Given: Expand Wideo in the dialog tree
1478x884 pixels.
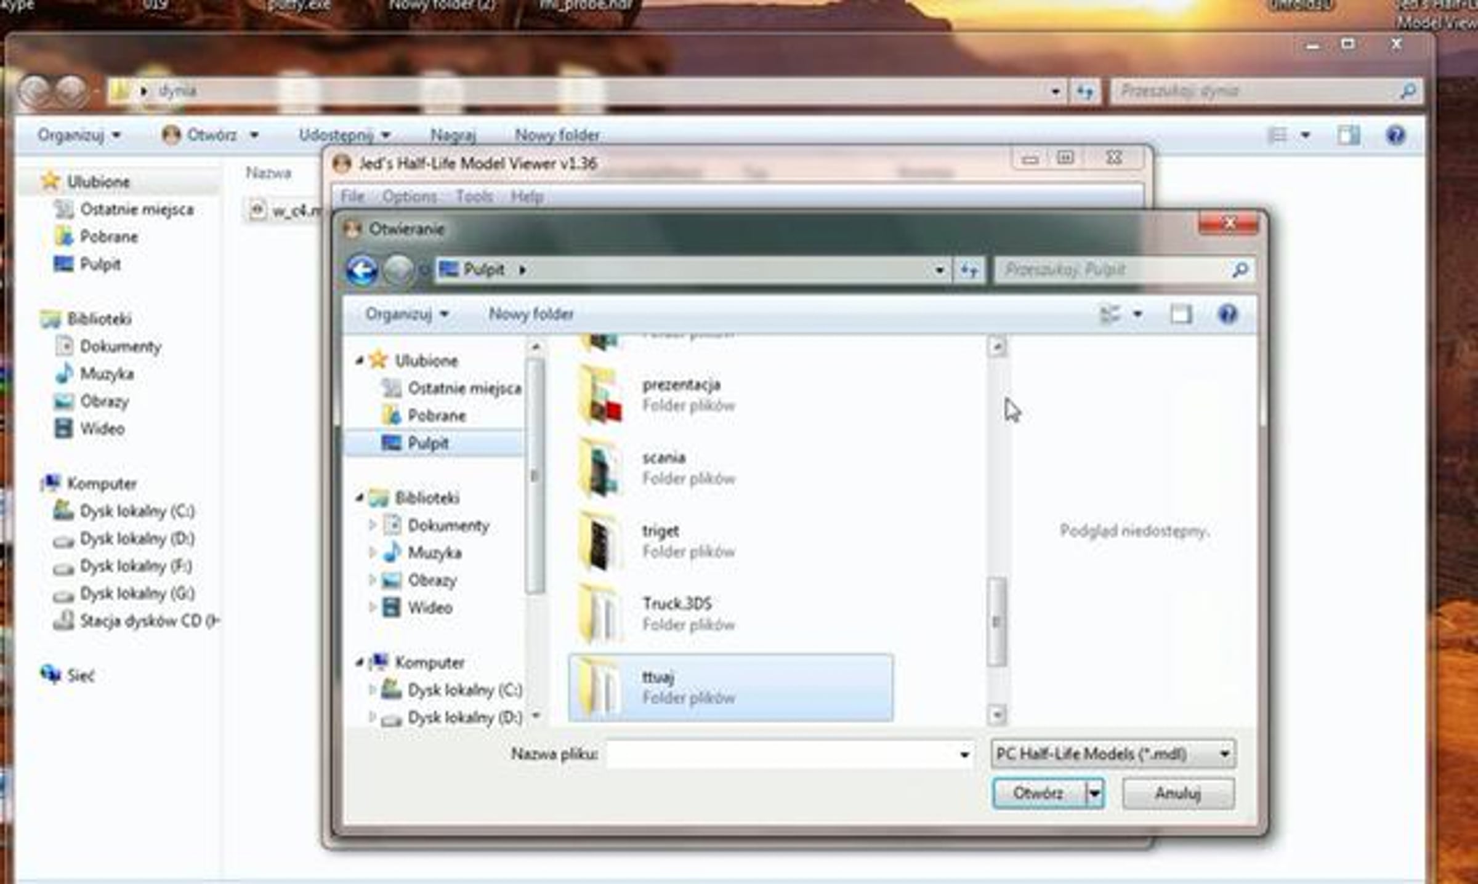Looking at the screenshot, I should (x=372, y=608).
